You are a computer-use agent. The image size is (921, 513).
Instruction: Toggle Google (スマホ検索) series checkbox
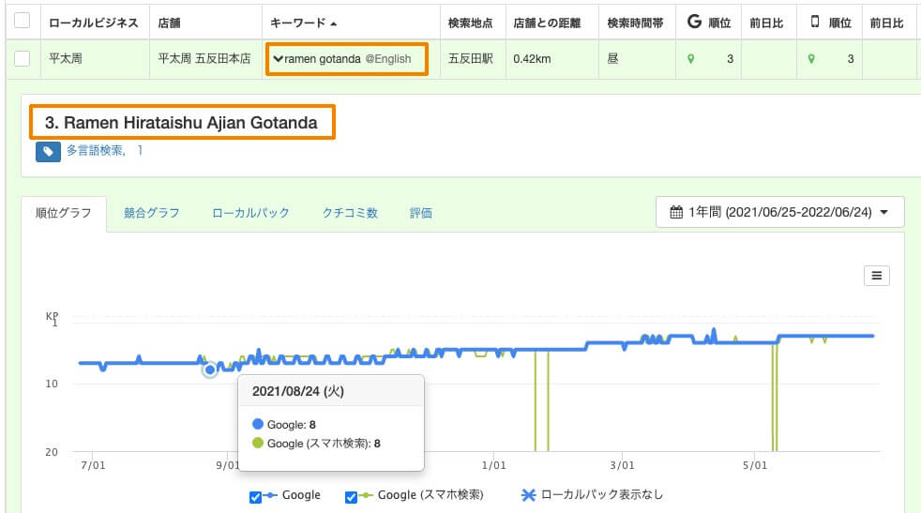352,497
